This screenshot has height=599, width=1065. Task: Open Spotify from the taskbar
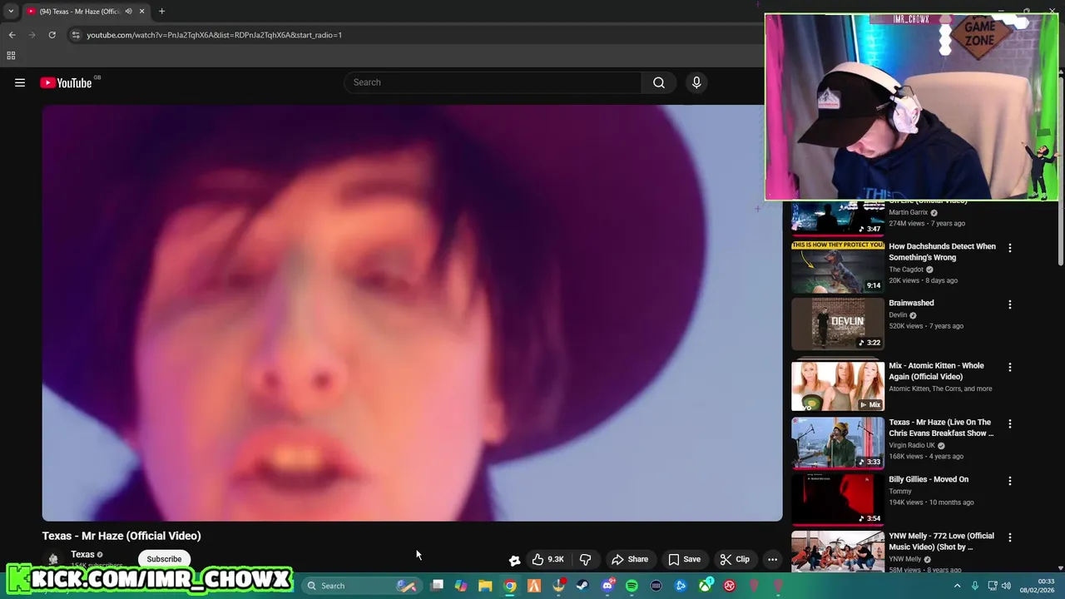(x=632, y=586)
